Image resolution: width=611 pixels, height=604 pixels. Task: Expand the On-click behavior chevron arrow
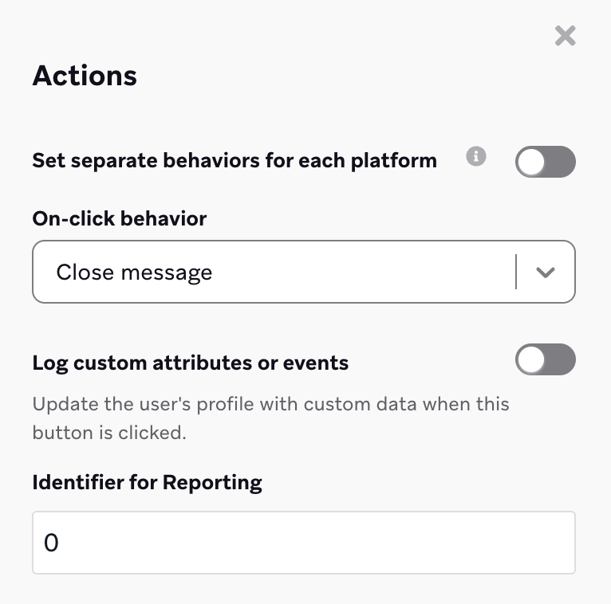point(546,273)
